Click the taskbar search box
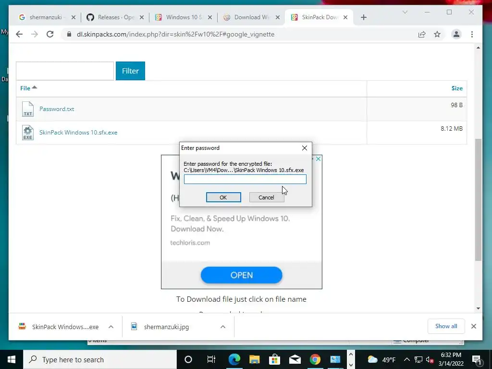 (x=100, y=359)
